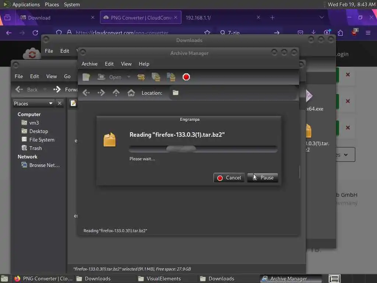This screenshot has height=283, width=377.
Task: Expand the Places sidebar dropdown
Action: coord(51,104)
